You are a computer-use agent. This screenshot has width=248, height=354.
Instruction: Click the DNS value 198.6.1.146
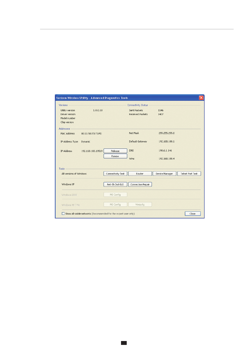point(165,150)
